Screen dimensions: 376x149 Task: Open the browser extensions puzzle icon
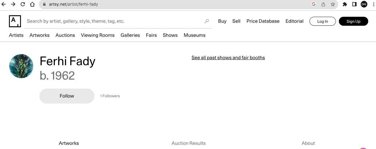tap(345, 4)
